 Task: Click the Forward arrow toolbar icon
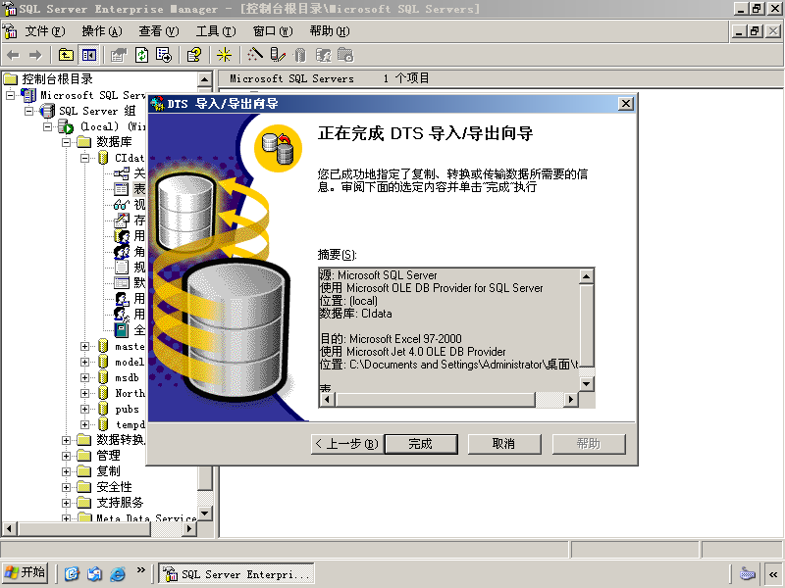point(35,55)
